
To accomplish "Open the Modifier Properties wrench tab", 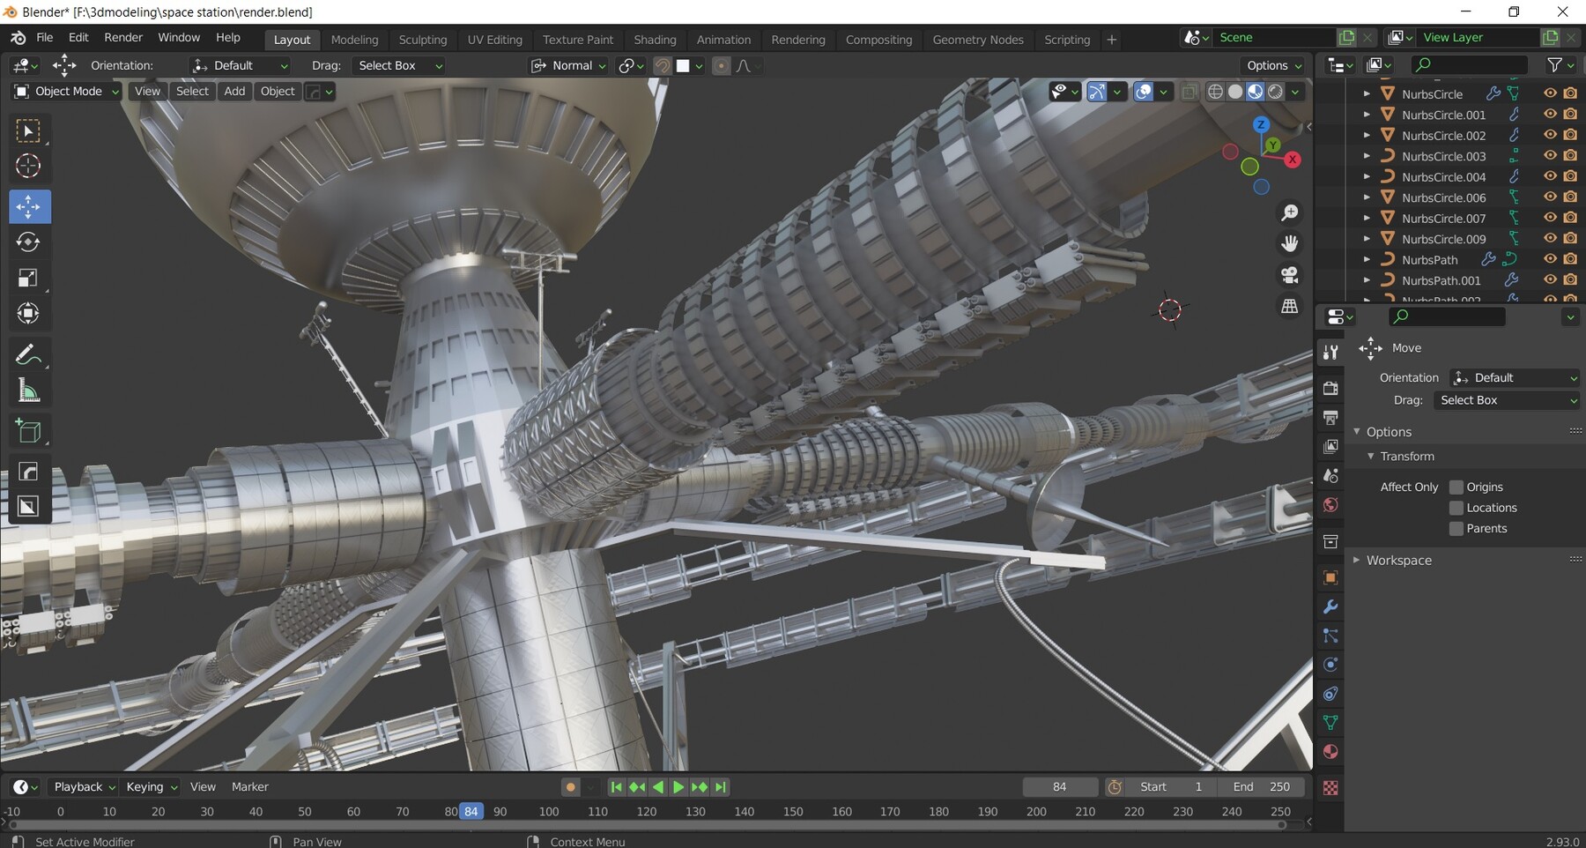I will (x=1330, y=606).
